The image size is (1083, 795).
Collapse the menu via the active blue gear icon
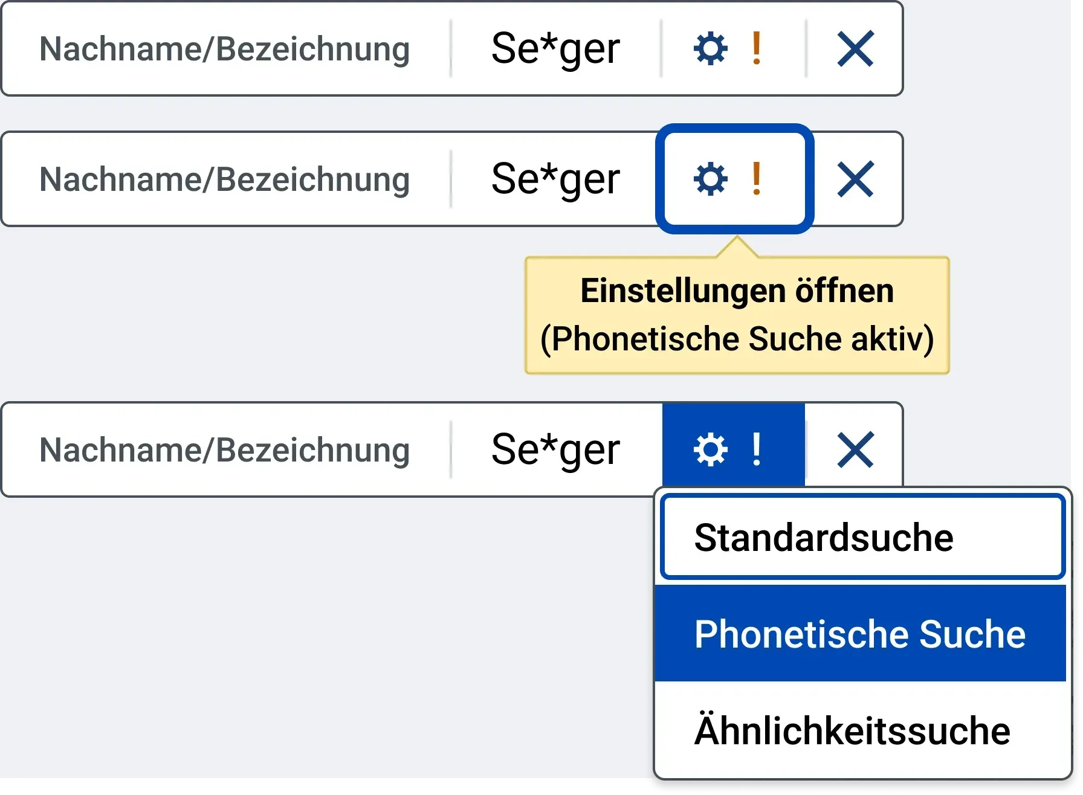710,449
